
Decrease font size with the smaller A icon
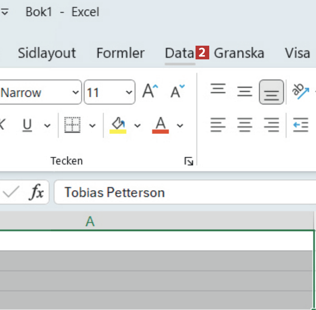click(178, 92)
